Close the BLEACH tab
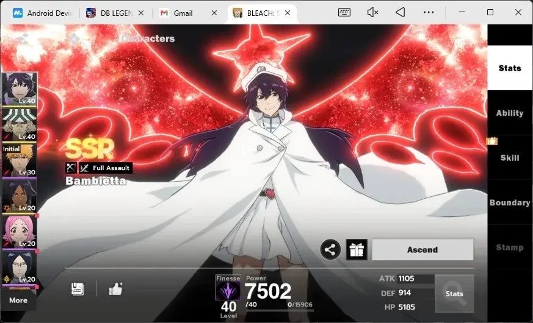Screen dimensions: 533x323 (288, 13)
